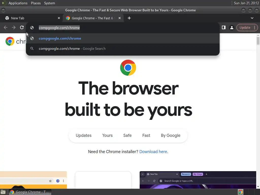Open the System menu
260x195 pixels.
[x=50, y=3]
